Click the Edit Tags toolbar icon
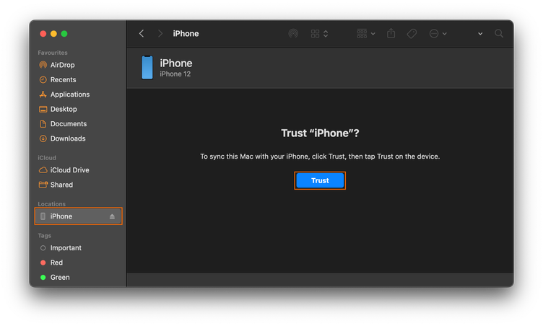 click(x=412, y=34)
